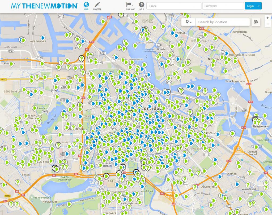This screenshot has width=272, height=215.
Task: Open the Help question mark icon
Action: click(142, 6)
